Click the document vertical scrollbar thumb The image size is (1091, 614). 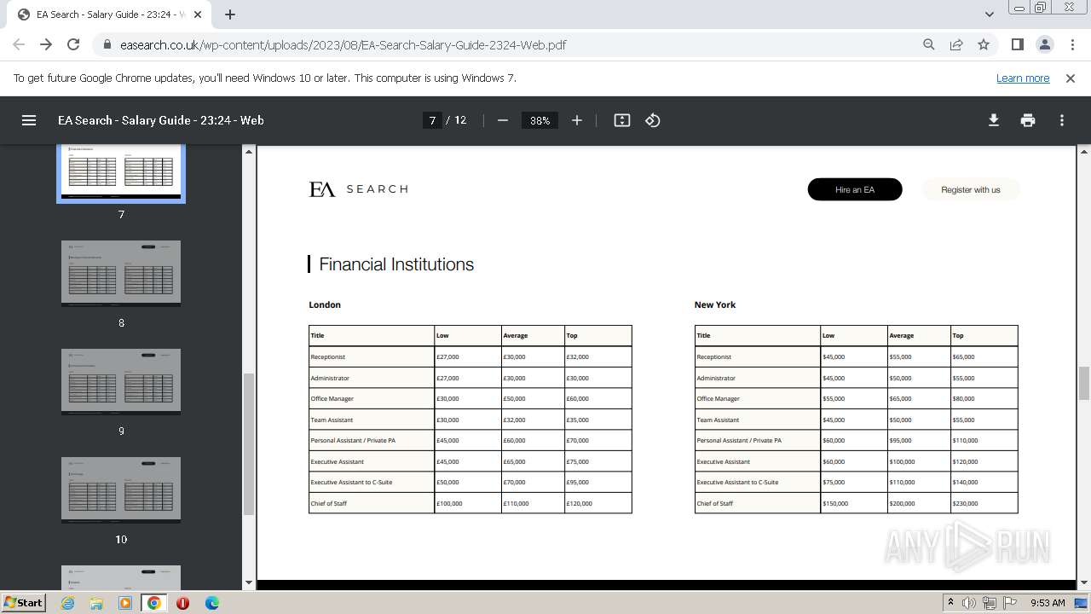(1084, 383)
